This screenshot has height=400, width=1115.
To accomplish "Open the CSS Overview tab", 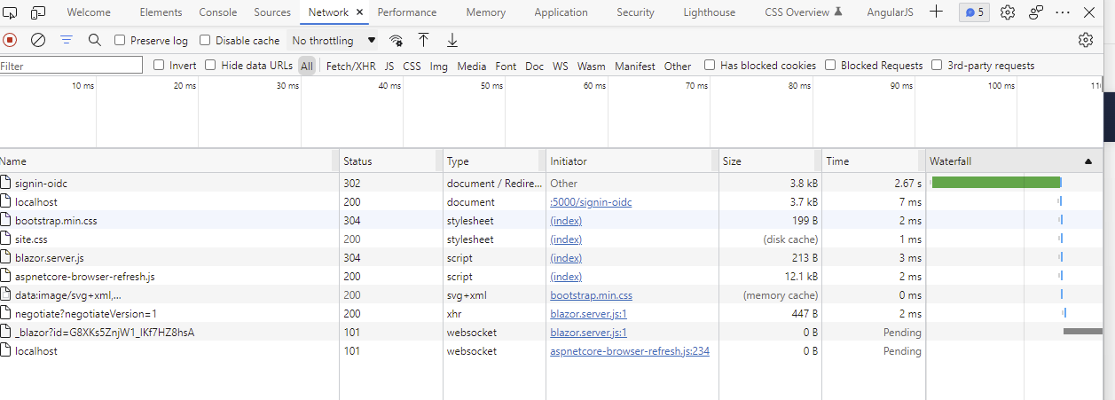I will coord(803,12).
